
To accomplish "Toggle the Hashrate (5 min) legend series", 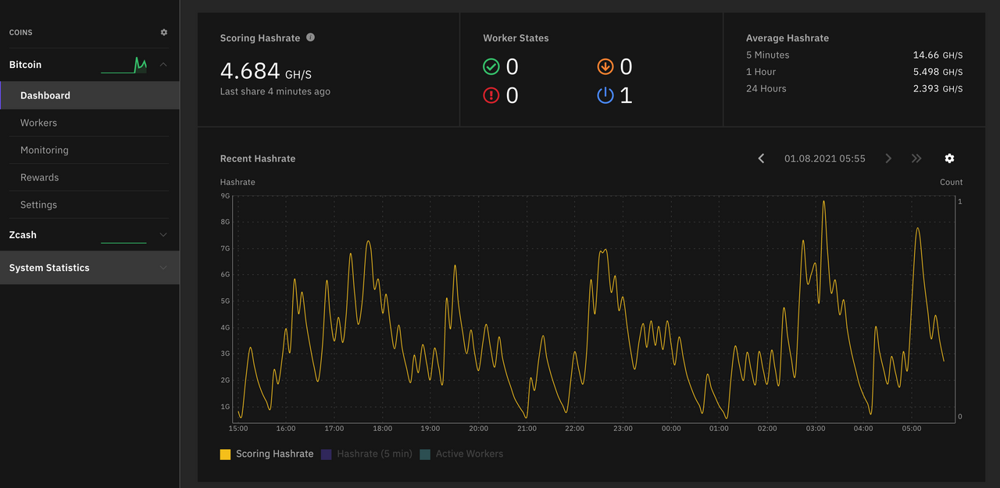I will (366, 454).
